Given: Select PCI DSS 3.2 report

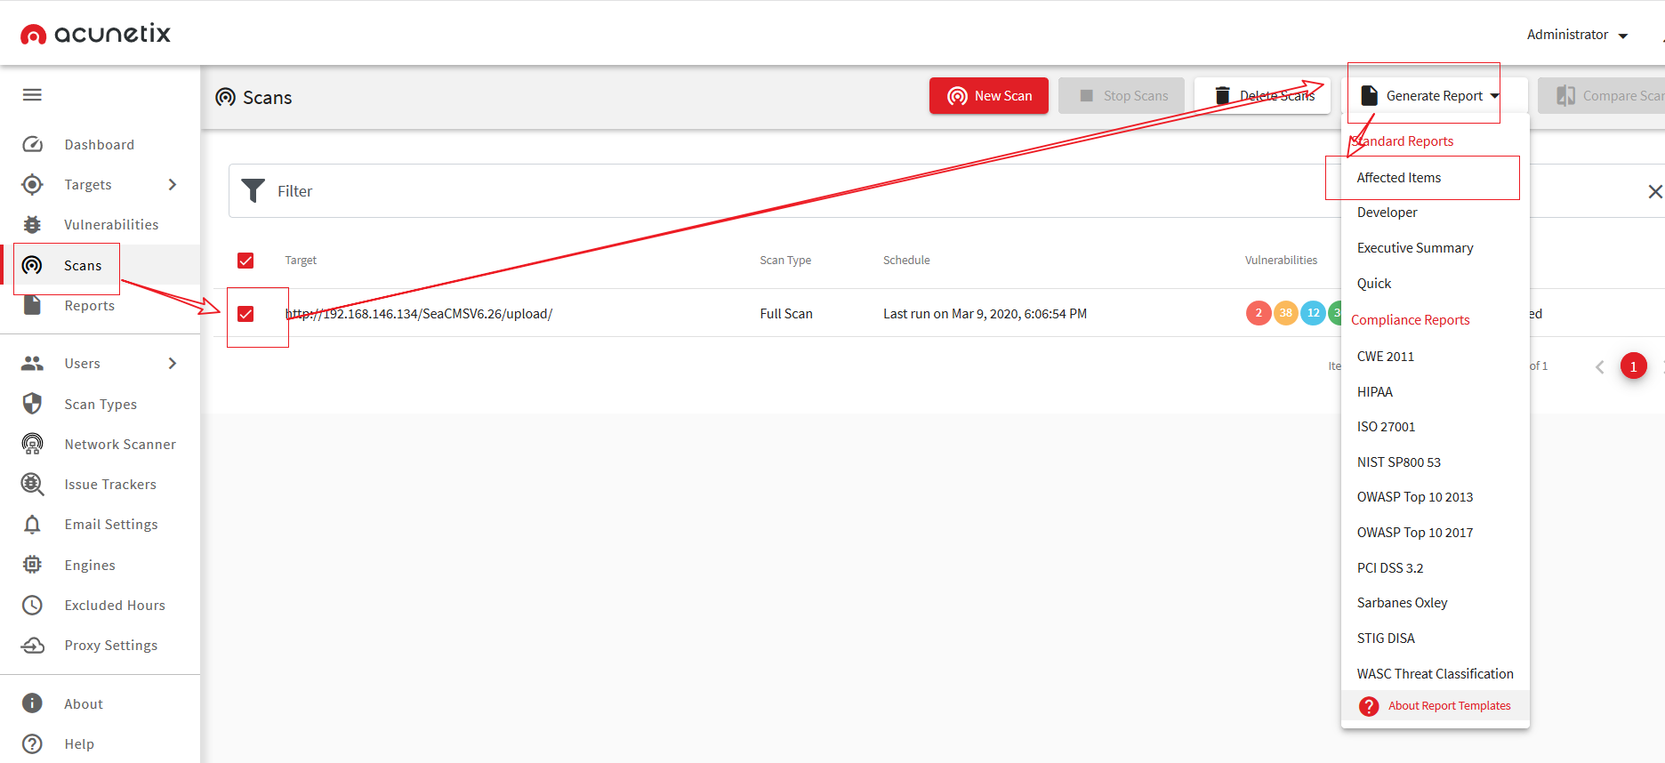Looking at the screenshot, I should [1389, 568].
